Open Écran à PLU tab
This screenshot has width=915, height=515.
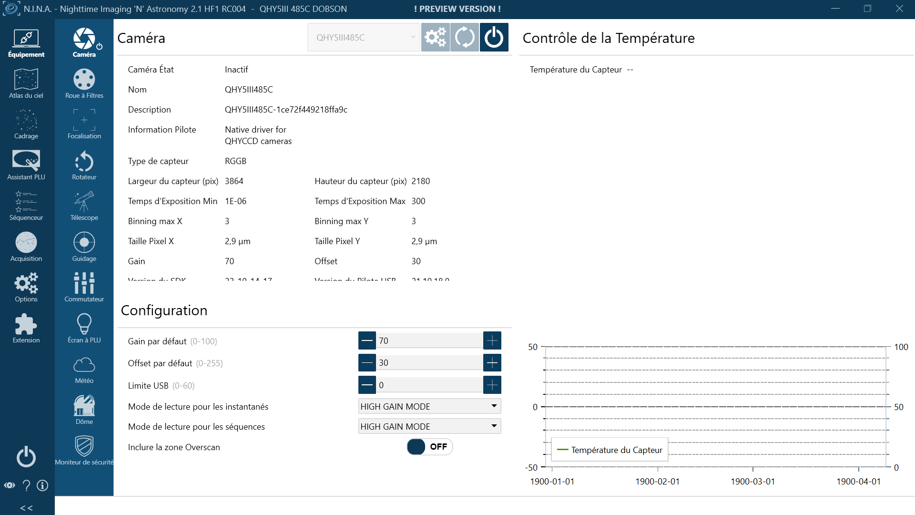pos(84,328)
